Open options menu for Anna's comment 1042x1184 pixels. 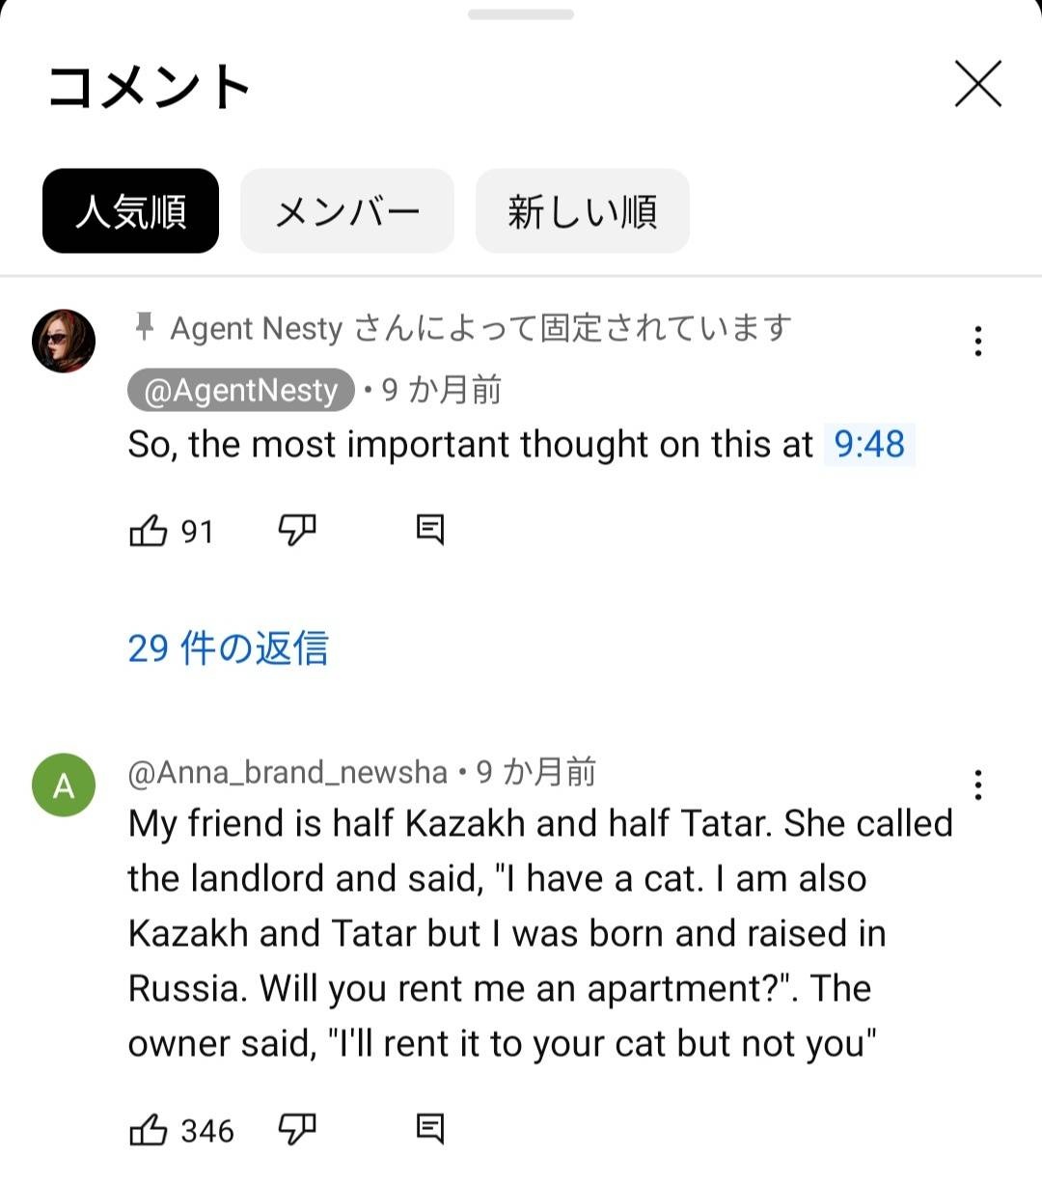tap(978, 785)
